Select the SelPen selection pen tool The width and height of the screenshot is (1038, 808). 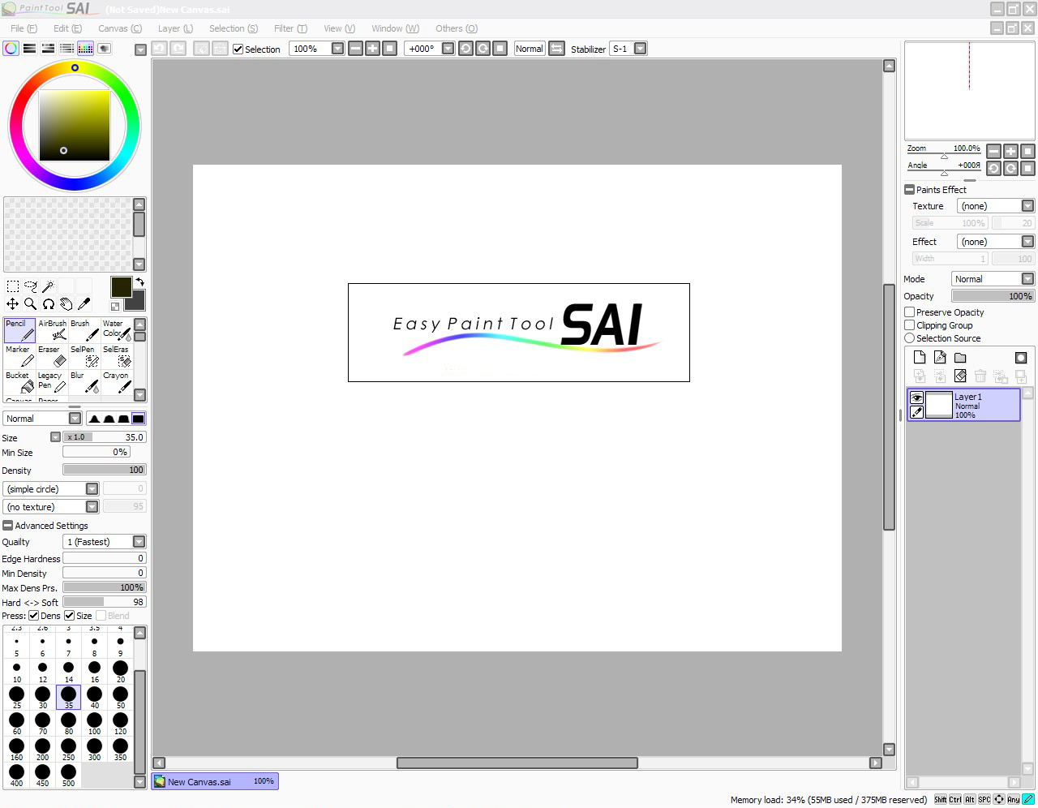pos(84,356)
